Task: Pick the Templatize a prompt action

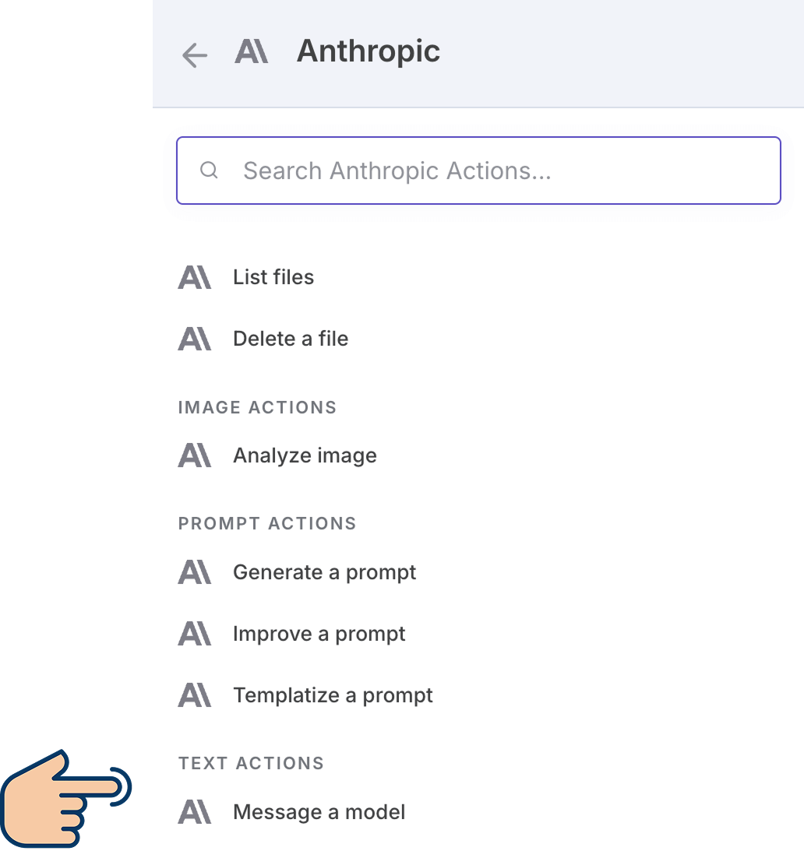Action: (333, 695)
